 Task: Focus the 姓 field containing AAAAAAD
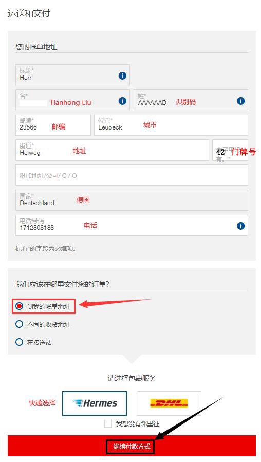pyautogui.click(x=191, y=100)
